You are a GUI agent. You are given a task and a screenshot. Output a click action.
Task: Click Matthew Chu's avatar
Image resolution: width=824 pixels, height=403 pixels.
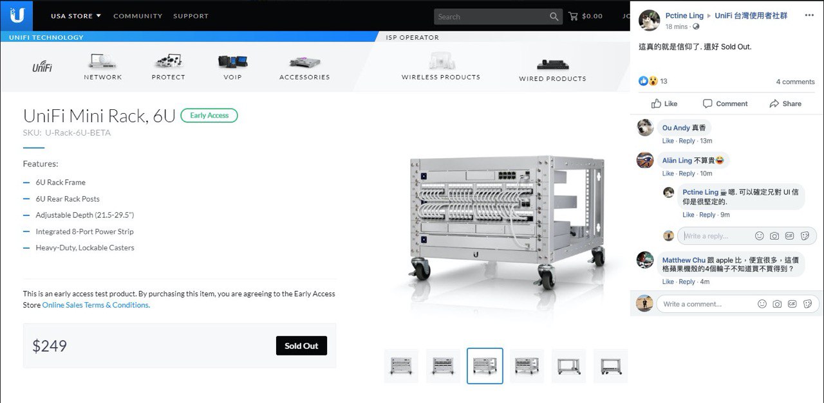(645, 260)
